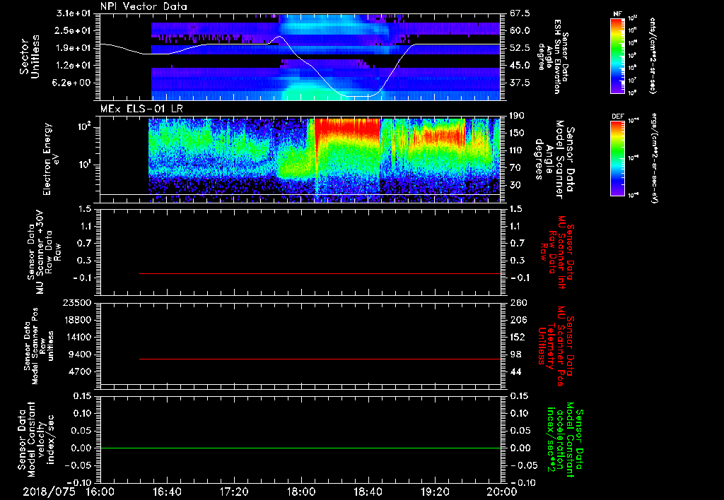Click the 1.2e+01 sector axis value

pyautogui.click(x=74, y=65)
